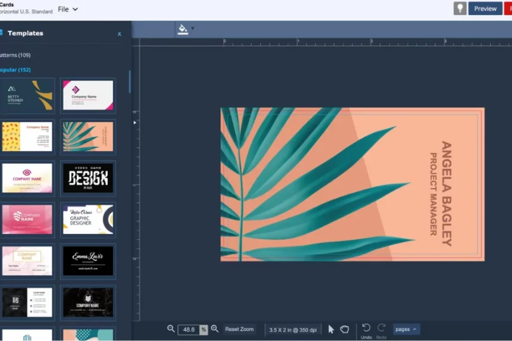Click the Reset Zoom button
Image resolution: width=512 pixels, height=341 pixels.
[239, 329]
